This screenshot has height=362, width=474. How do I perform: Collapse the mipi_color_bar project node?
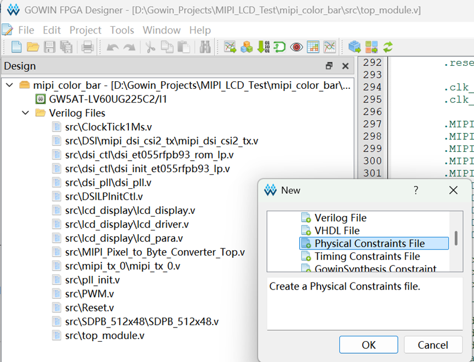click(10, 85)
